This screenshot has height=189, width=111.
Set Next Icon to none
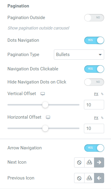pyautogui.click(x=79, y=162)
